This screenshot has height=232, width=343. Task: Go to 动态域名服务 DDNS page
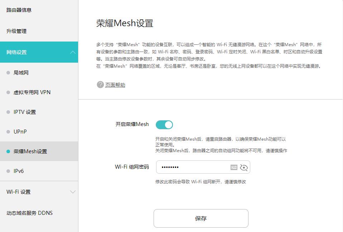[29, 213]
